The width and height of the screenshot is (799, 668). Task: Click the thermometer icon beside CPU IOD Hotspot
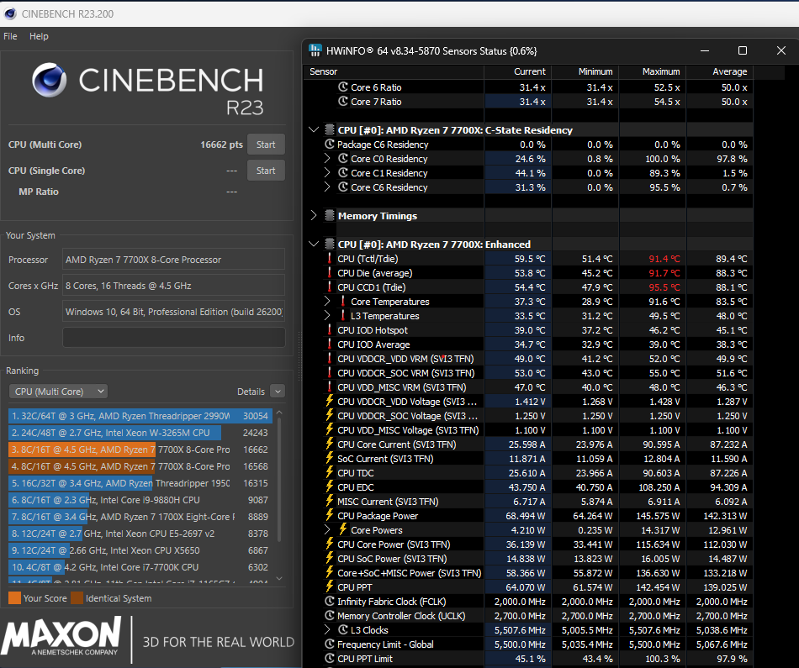click(x=330, y=330)
